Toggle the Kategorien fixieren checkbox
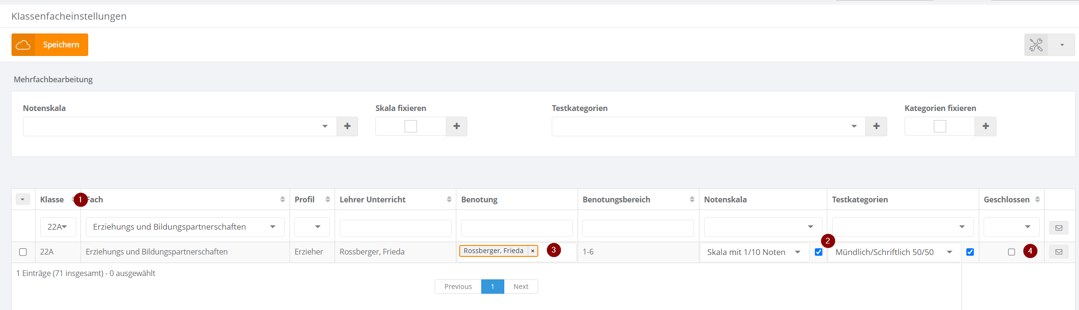Screen dimensions: 1079x310 940,126
